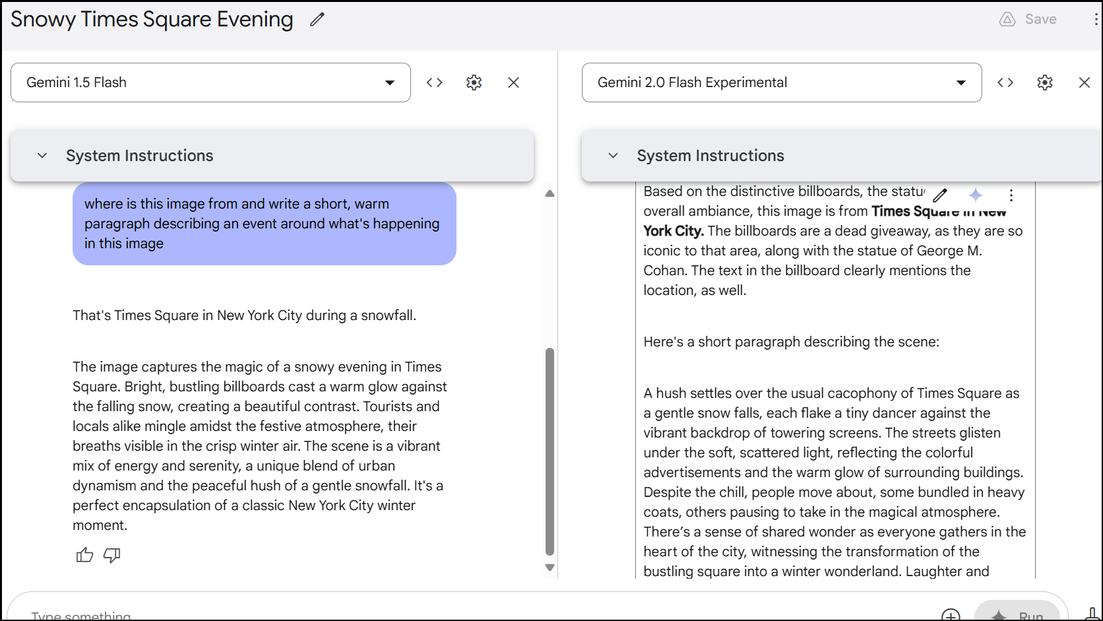
Task: Click the paragraph starting 'A hush settles over'
Action: coord(835,482)
